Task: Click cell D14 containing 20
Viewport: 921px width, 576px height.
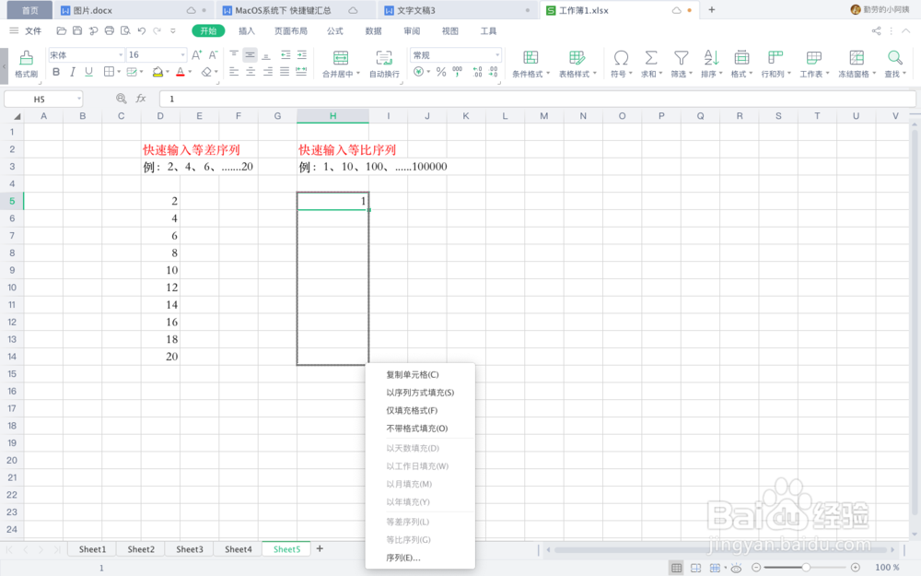Action: click(160, 356)
